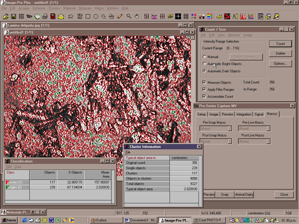The image size is (299, 224).
Task: Open the View menu in Classification window
Action: [x=18, y=167]
